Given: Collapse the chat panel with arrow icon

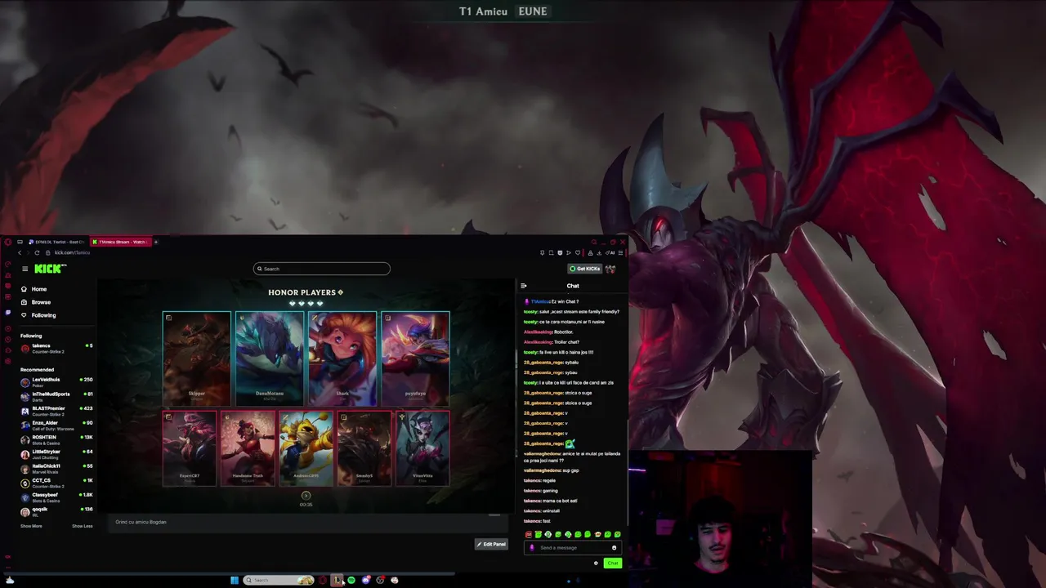Looking at the screenshot, I should [x=524, y=286].
